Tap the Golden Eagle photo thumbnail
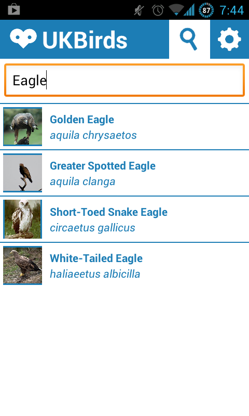 (x=22, y=126)
